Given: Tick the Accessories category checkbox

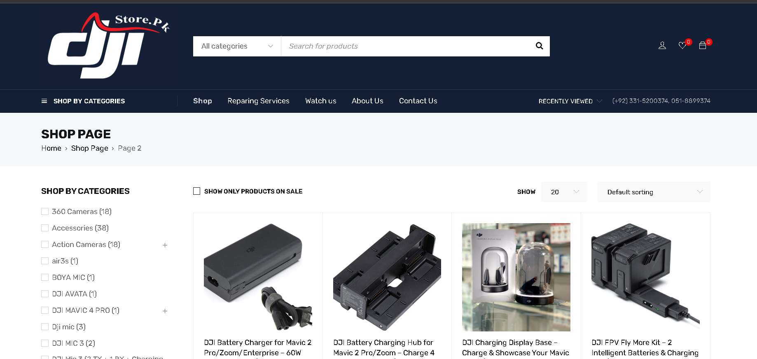Looking at the screenshot, I should point(45,228).
